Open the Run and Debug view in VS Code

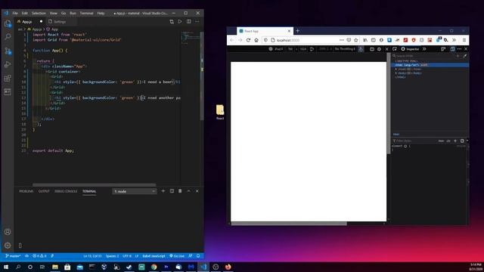coord(8,64)
